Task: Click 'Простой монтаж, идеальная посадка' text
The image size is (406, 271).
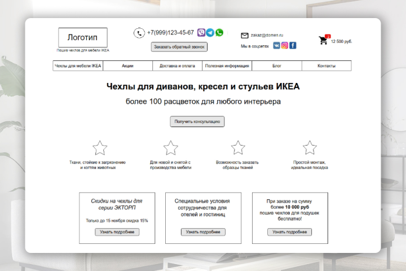Action: coord(310,165)
